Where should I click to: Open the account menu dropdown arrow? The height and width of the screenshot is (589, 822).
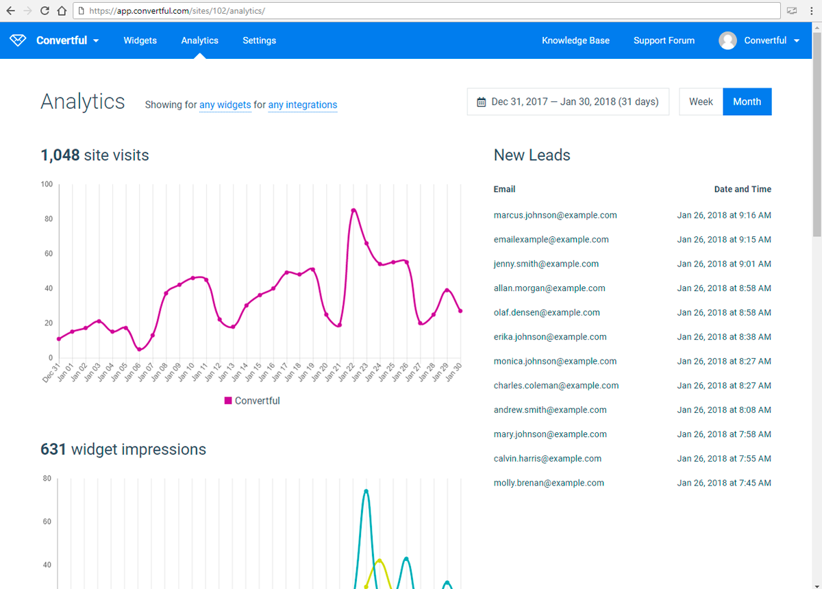797,40
